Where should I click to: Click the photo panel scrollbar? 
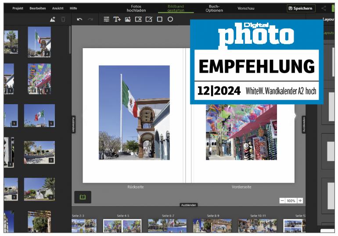click(x=70, y=40)
